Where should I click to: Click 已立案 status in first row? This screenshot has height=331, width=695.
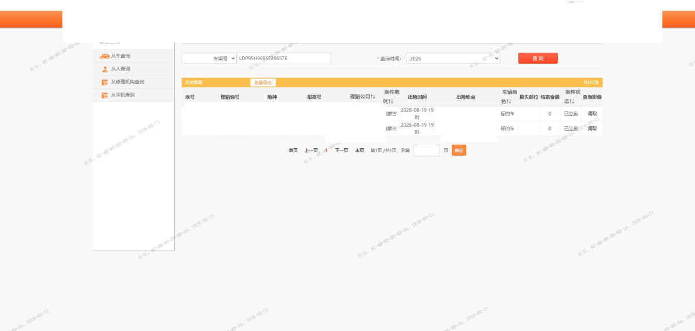[571, 113]
